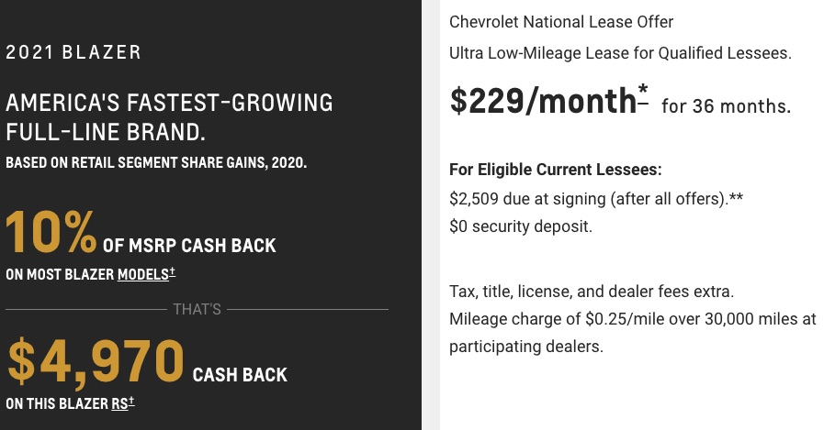The image size is (835, 430).
Task: Click the Tax, title, license fees line
Action: (592, 292)
